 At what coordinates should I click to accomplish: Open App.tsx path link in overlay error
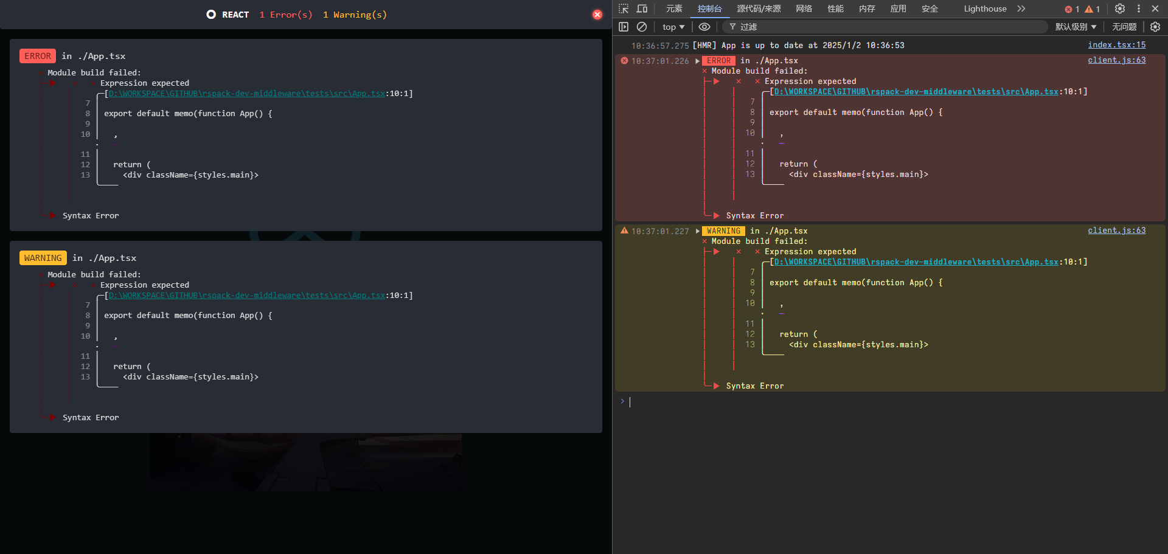click(246, 94)
